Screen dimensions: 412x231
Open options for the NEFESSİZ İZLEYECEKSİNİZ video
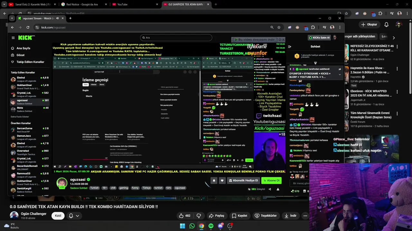coord(397,47)
